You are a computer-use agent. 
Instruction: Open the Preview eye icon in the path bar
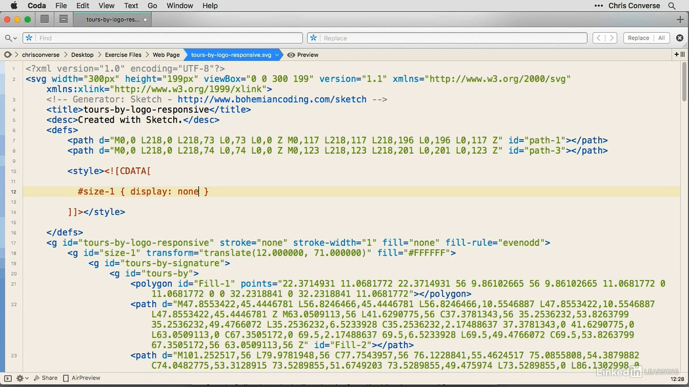click(291, 54)
